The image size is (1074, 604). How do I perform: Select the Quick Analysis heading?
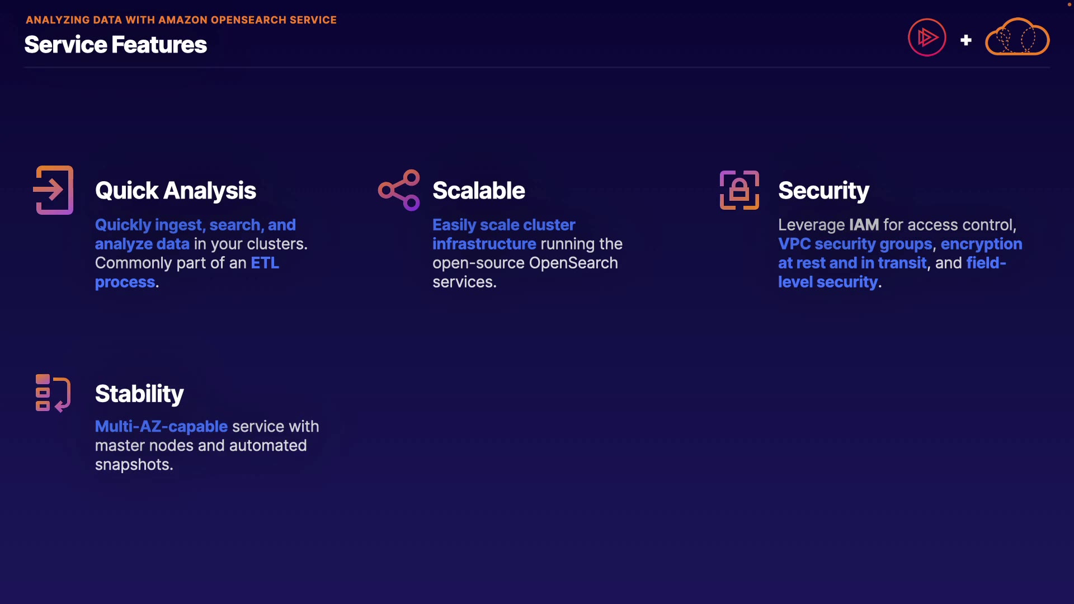point(175,191)
